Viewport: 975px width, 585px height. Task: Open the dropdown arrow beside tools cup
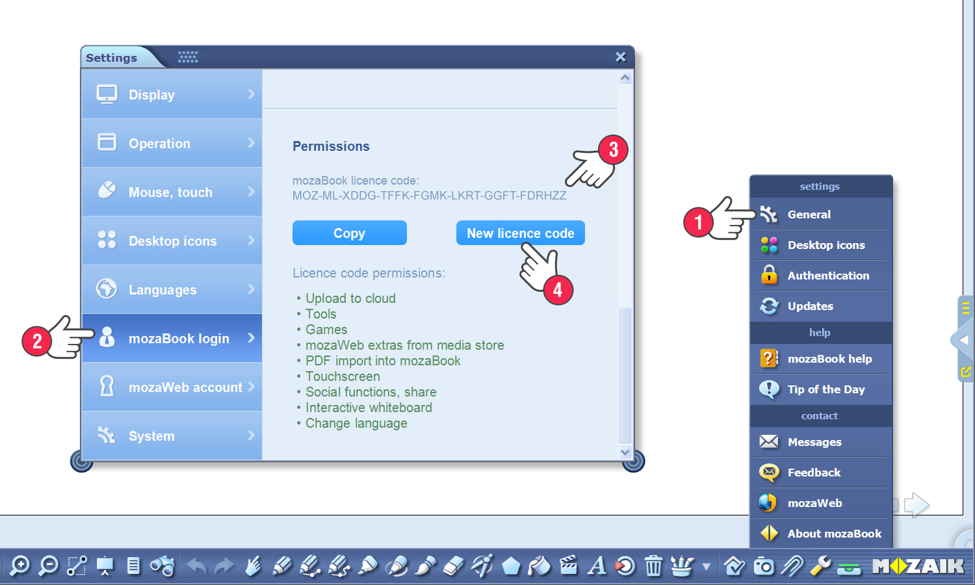707,567
